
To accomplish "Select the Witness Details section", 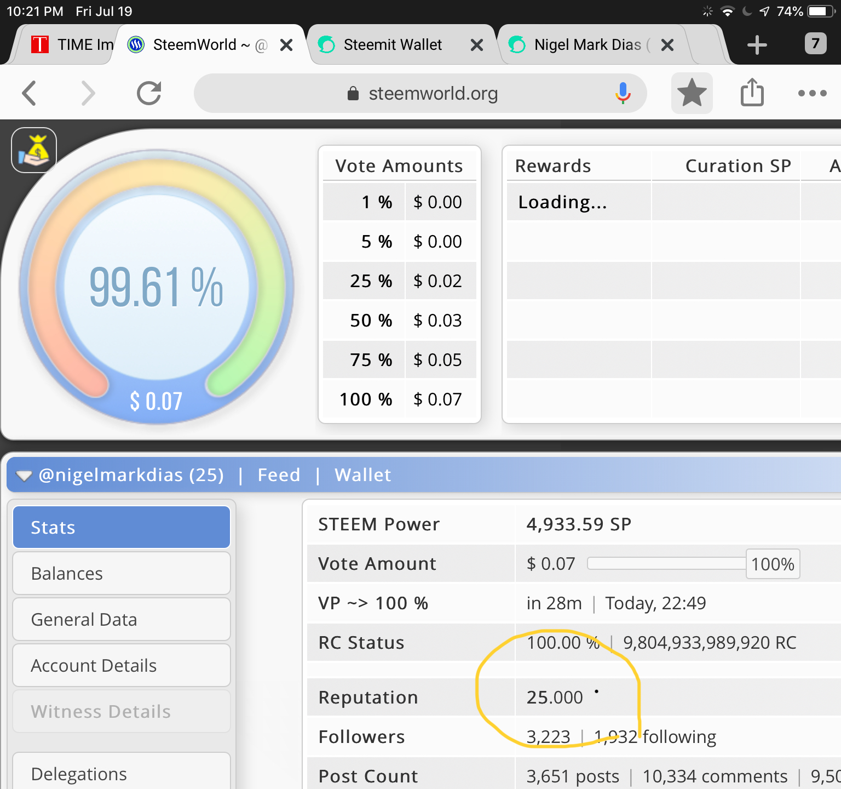I will [x=122, y=711].
